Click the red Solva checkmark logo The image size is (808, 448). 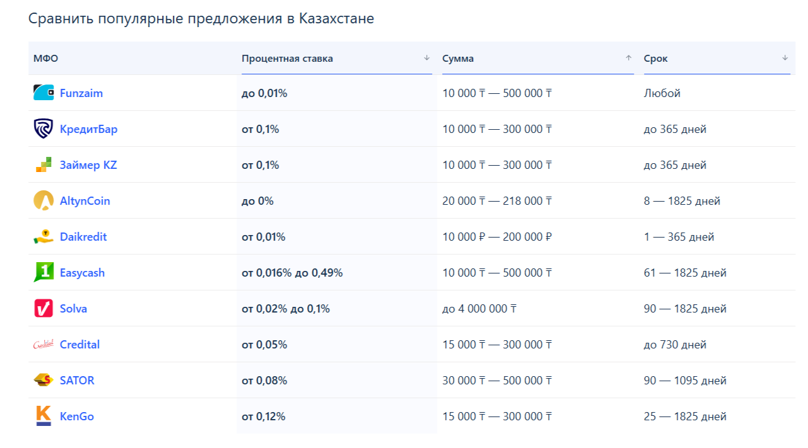pos(44,308)
